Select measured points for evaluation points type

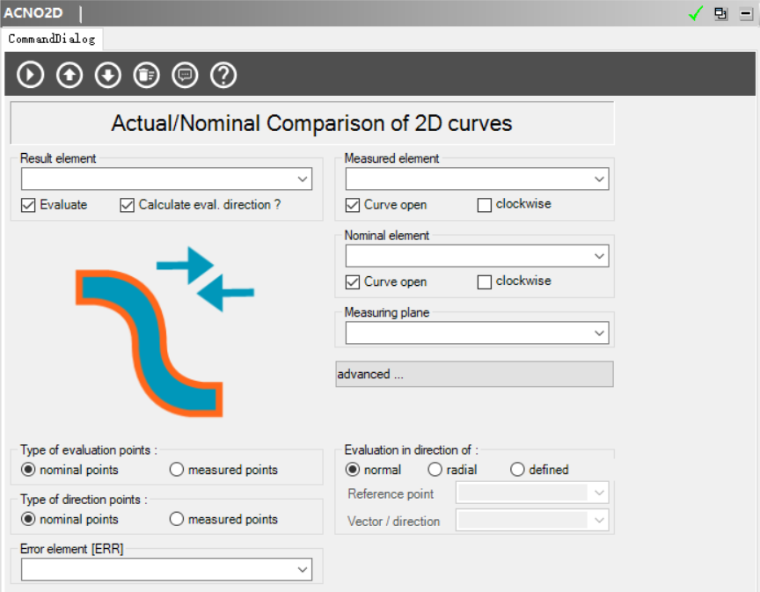click(x=177, y=470)
